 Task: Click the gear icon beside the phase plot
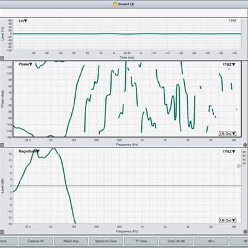[x=246, y=145]
